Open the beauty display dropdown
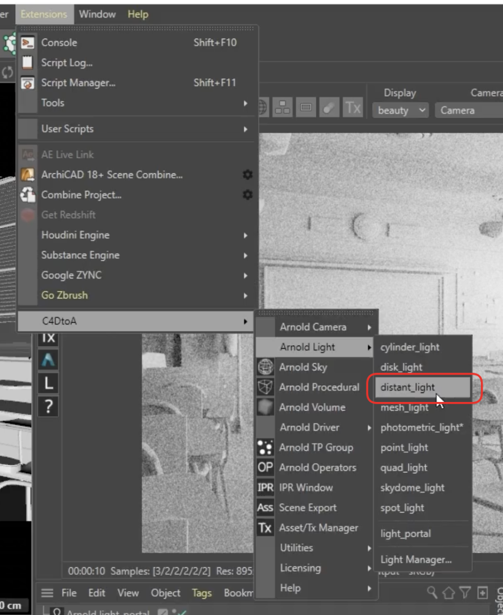 click(400, 110)
